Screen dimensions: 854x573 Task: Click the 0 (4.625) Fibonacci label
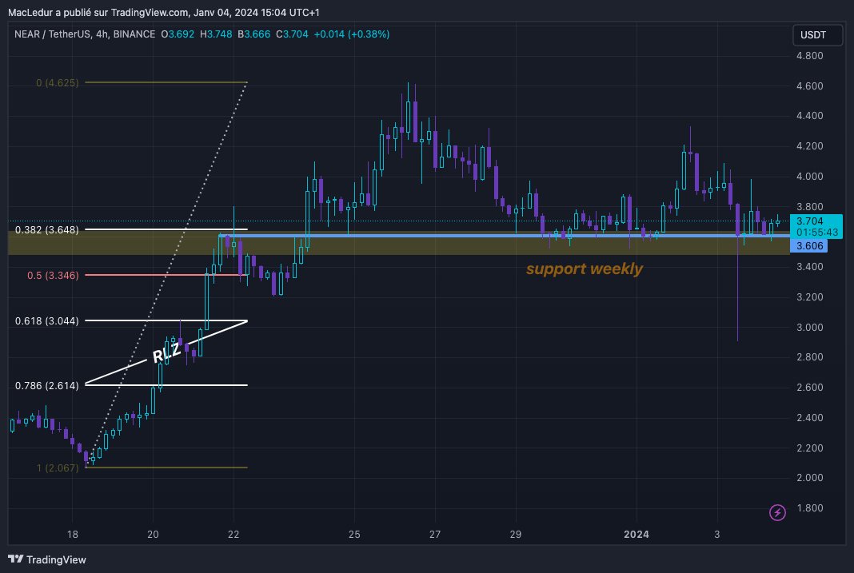click(x=58, y=82)
